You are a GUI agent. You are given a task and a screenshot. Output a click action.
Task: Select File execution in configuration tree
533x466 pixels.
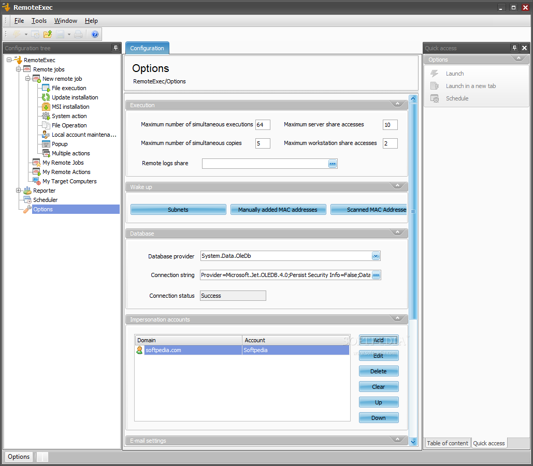click(x=69, y=88)
